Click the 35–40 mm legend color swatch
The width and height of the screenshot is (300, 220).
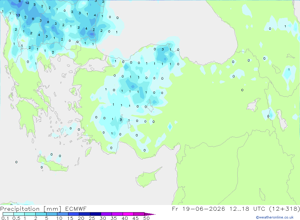(117, 214)
